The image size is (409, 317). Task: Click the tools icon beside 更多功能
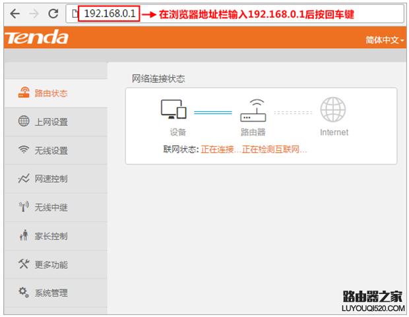coord(24,264)
